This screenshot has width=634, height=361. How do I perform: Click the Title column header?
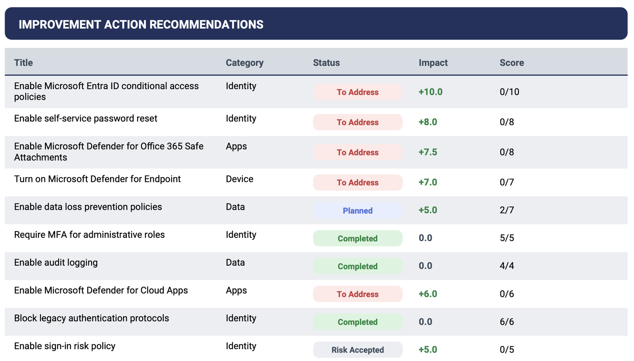(23, 63)
